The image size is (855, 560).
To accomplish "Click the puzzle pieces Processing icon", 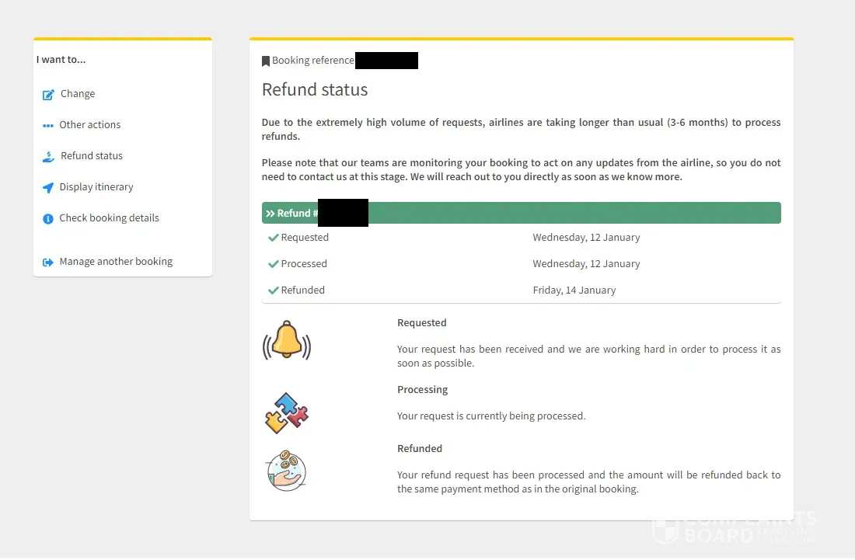I will tap(286, 412).
